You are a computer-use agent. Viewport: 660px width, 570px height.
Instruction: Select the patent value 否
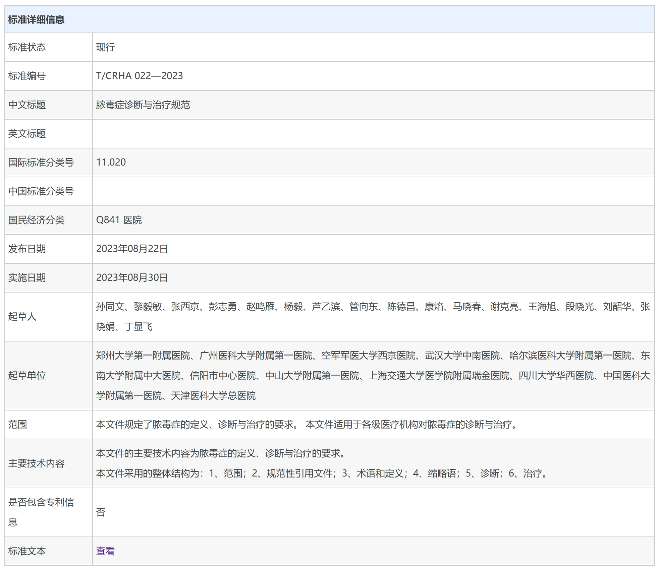pos(101,512)
